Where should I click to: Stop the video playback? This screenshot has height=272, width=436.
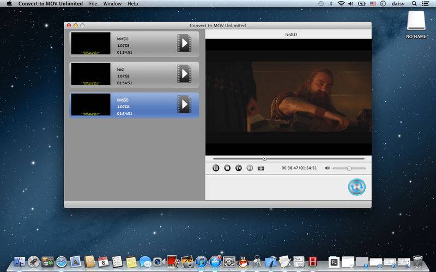click(227, 168)
